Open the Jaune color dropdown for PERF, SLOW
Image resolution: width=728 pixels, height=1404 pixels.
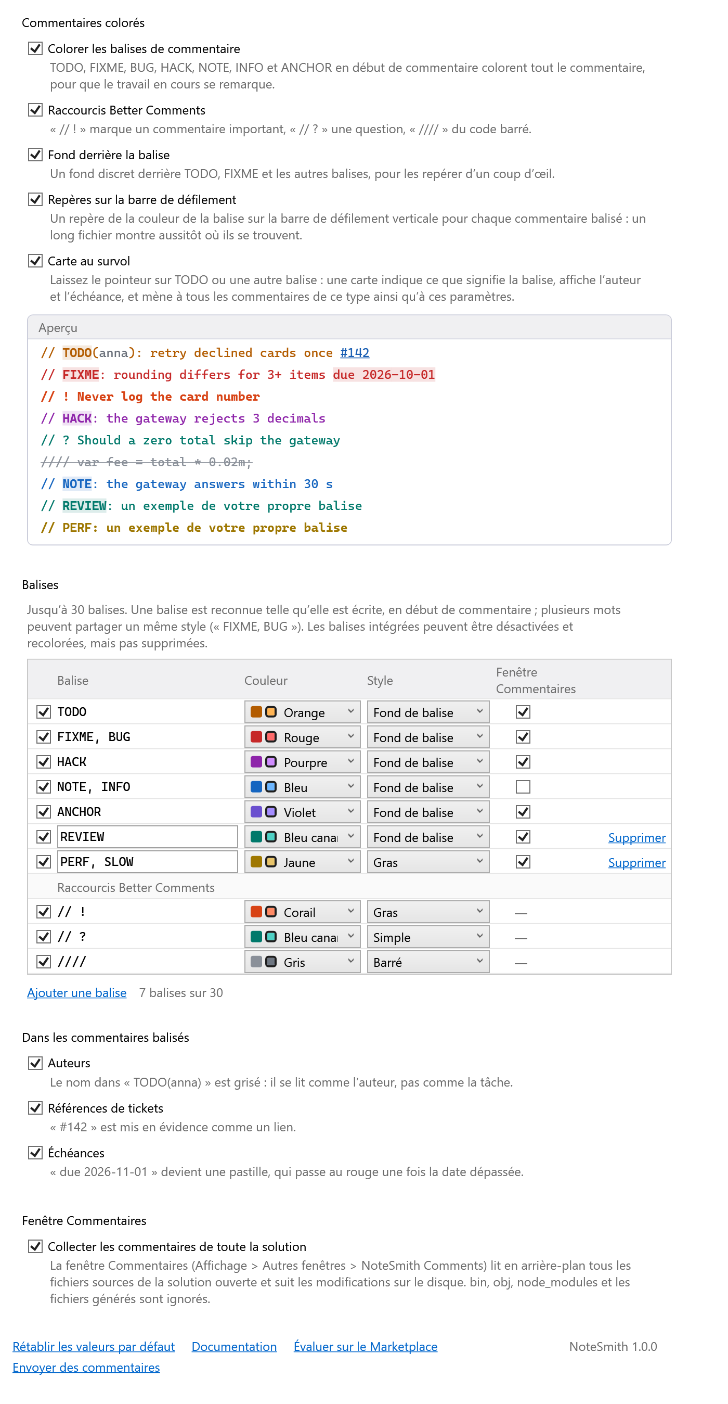pyautogui.click(x=302, y=862)
